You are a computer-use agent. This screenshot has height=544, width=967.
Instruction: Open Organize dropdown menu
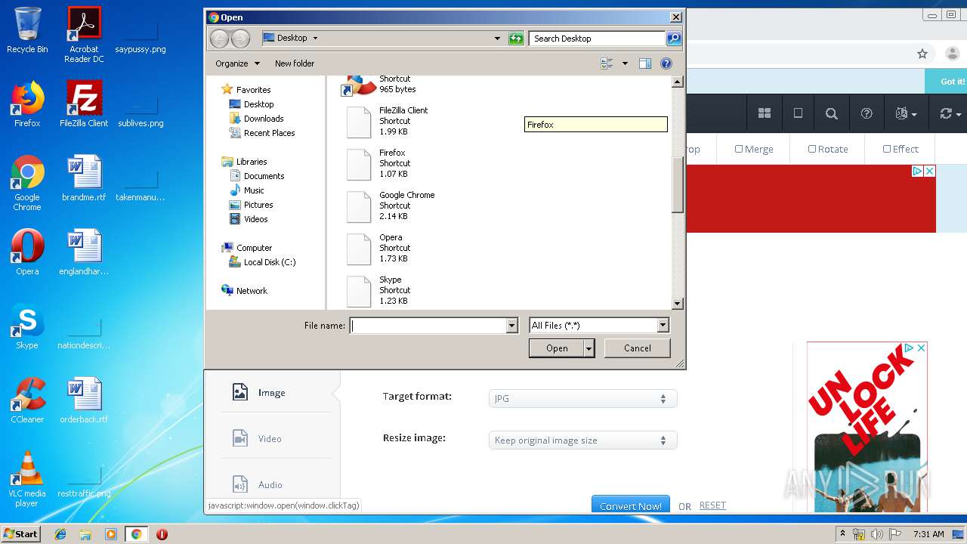pos(237,63)
